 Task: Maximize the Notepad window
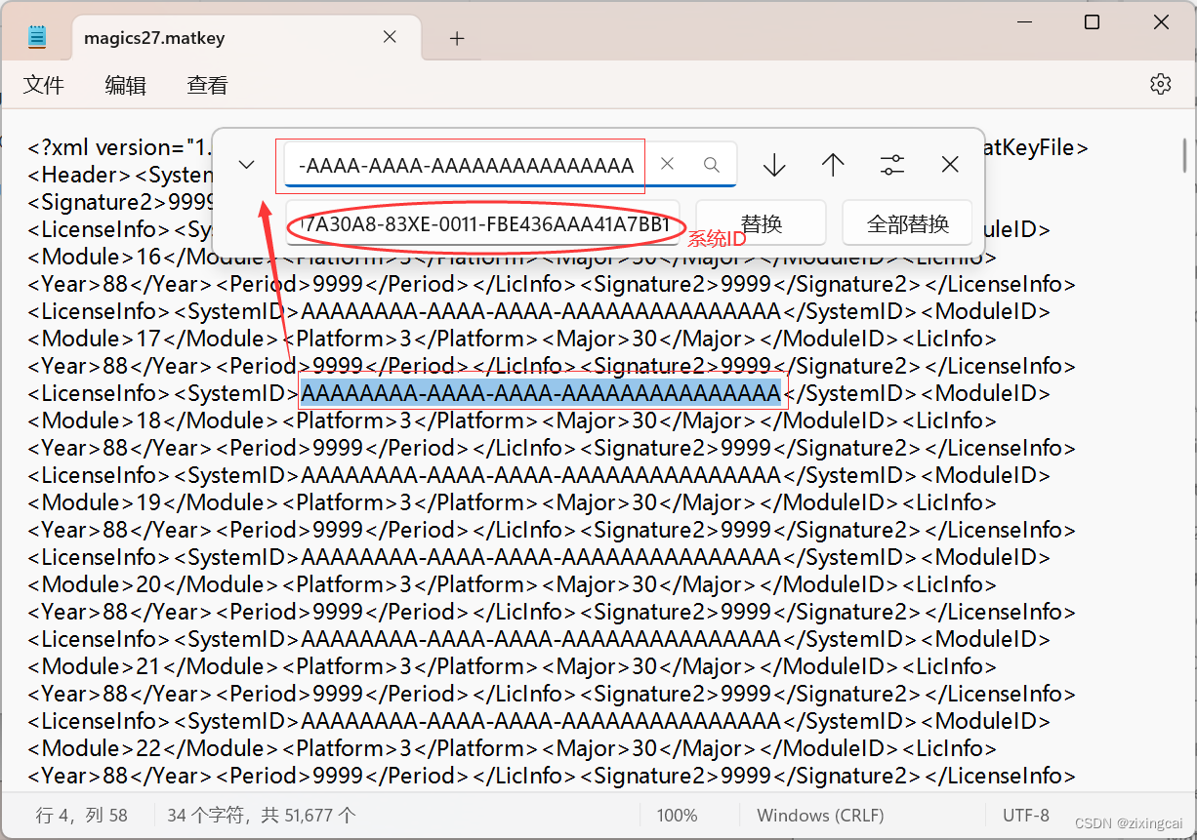[1093, 22]
